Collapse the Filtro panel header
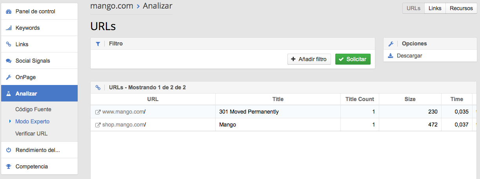The width and height of the screenshot is (480, 179). (116, 43)
